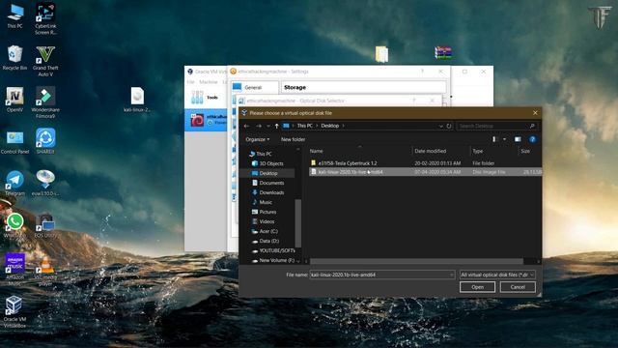This screenshot has height=348, width=618.
Task: Open the Machine menu in the VirtualBox Manager window
Action: click(x=209, y=82)
